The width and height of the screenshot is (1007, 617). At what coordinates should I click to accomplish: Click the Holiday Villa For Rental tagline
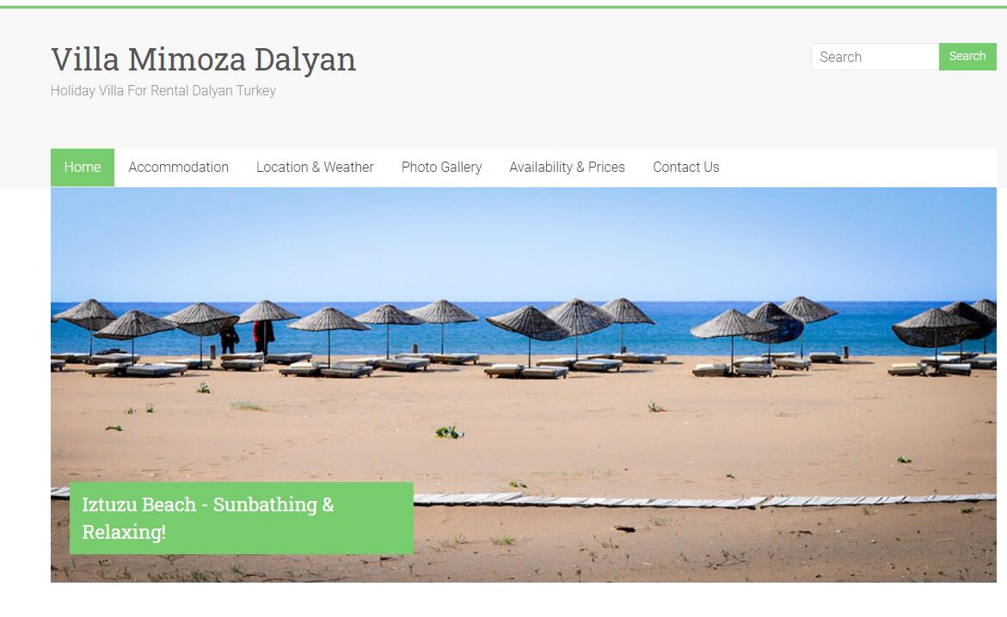(x=163, y=90)
